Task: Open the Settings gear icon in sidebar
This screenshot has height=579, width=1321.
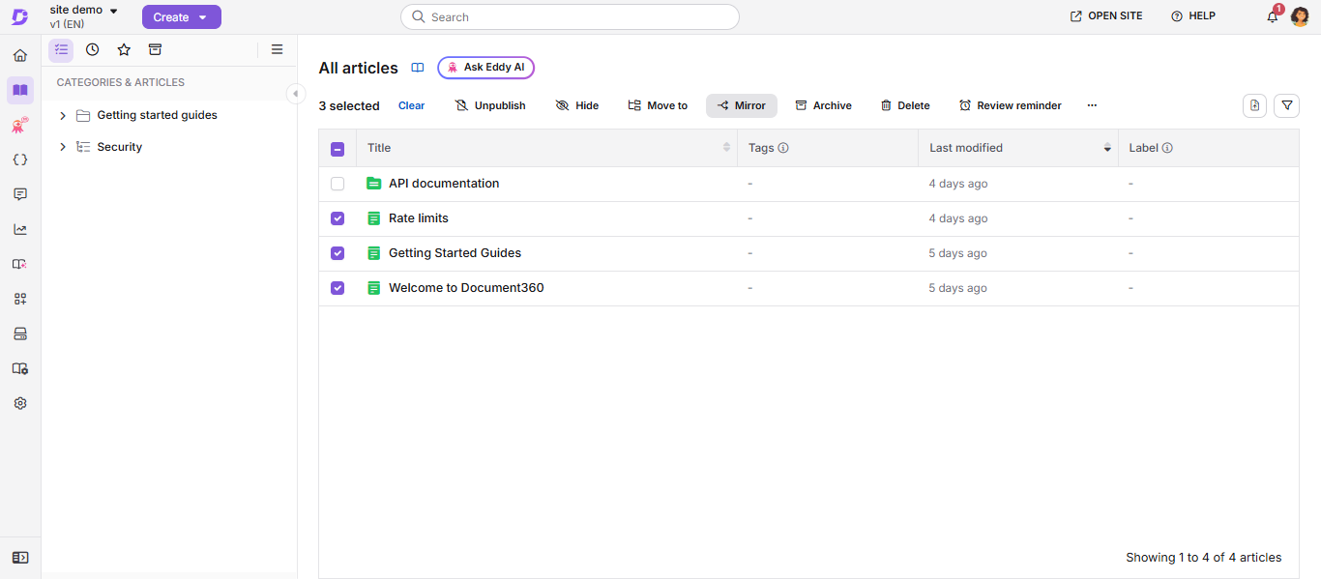Action: 20,403
